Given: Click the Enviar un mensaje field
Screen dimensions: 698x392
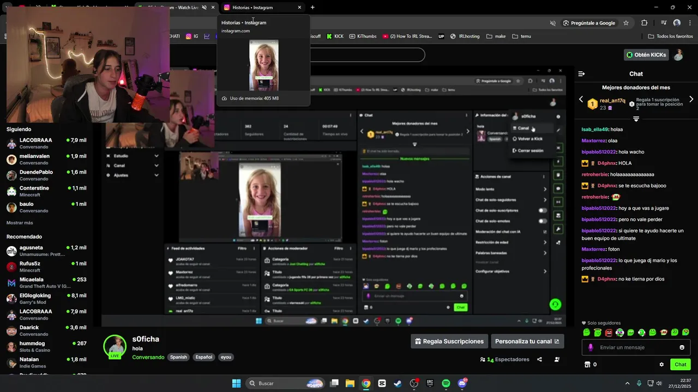Looking at the screenshot, I should [x=636, y=347].
